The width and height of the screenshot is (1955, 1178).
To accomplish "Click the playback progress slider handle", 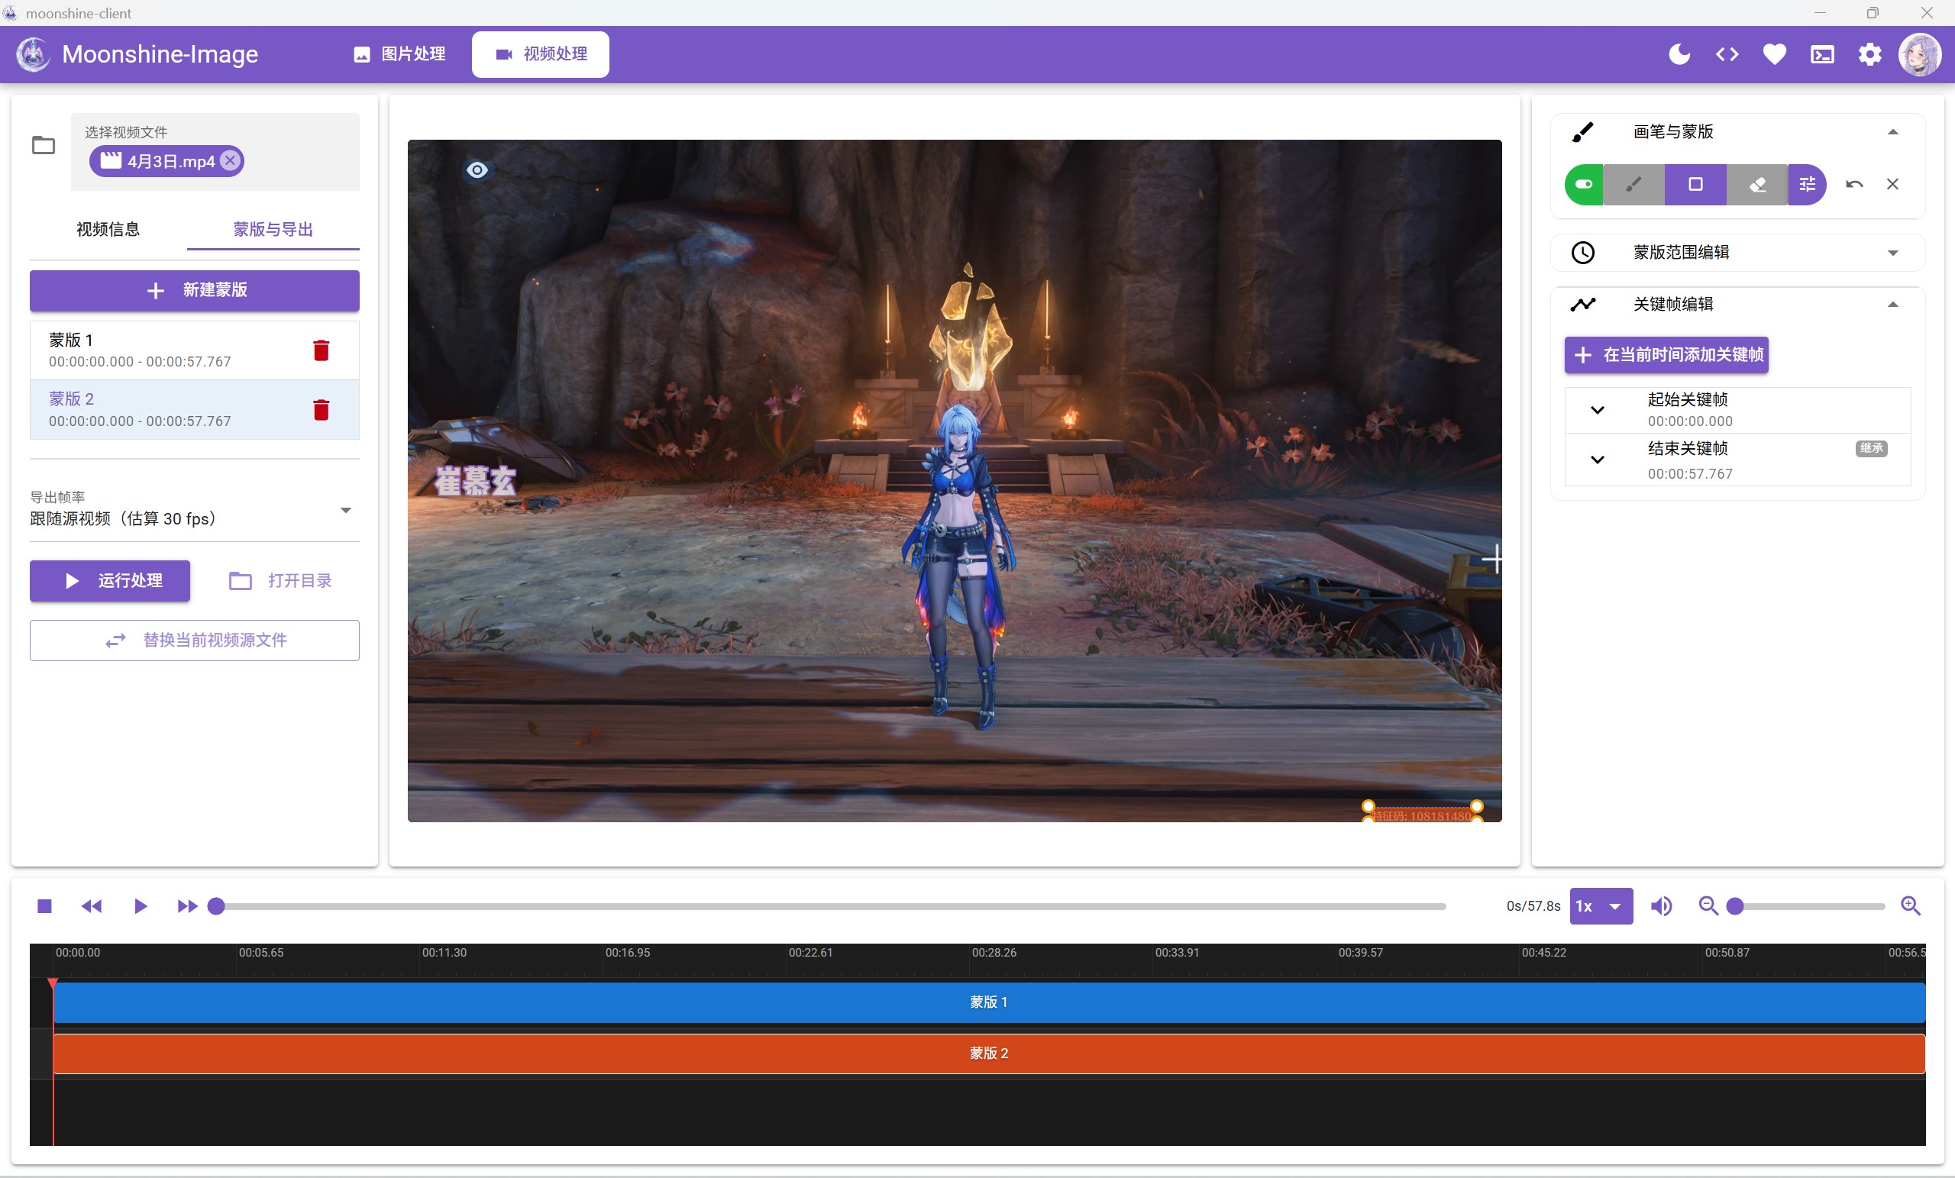I will pyautogui.click(x=216, y=906).
